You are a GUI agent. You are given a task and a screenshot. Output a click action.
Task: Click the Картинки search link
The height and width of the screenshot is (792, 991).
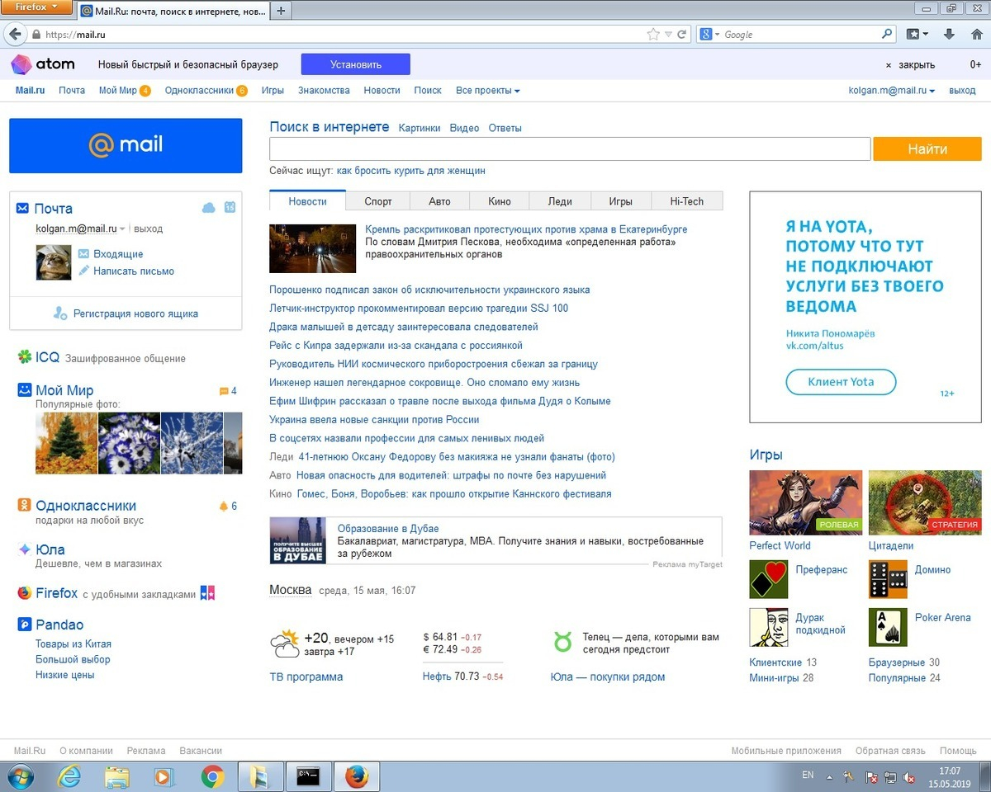tap(420, 128)
